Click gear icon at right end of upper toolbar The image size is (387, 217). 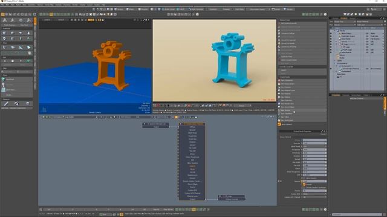(325, 14)
